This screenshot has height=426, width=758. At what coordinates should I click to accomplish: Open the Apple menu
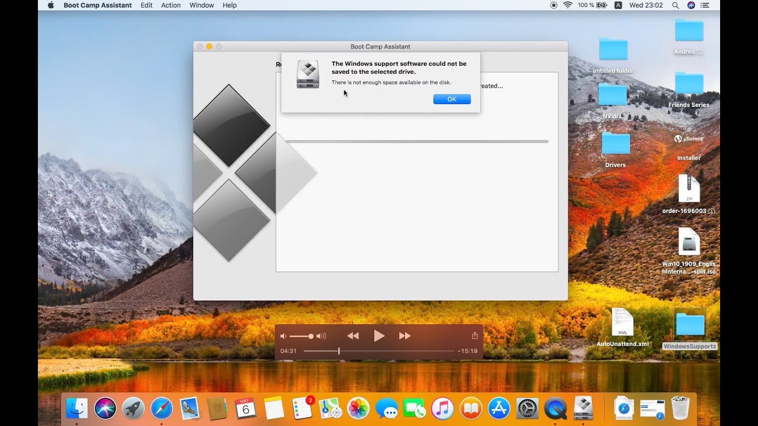[x=51, y=5]
